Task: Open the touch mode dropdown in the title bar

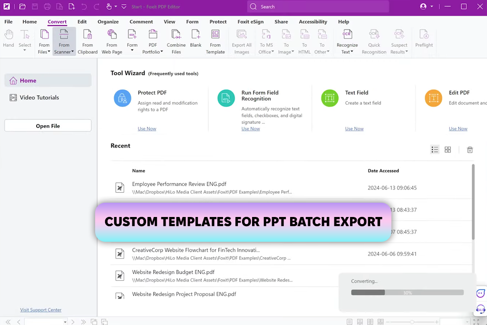Action: (x=116, y=7)
